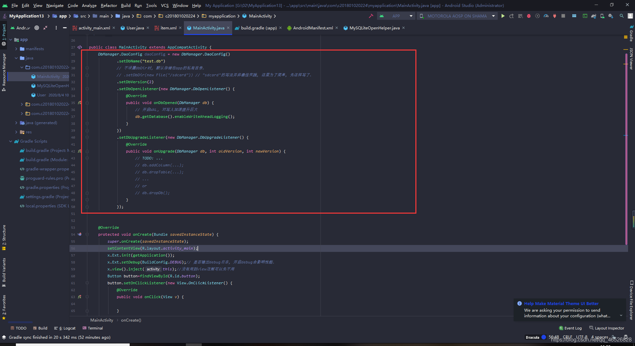Click the override gutter icon on line 54
Viewport: 635px width, 346px height.
point(79,234)
